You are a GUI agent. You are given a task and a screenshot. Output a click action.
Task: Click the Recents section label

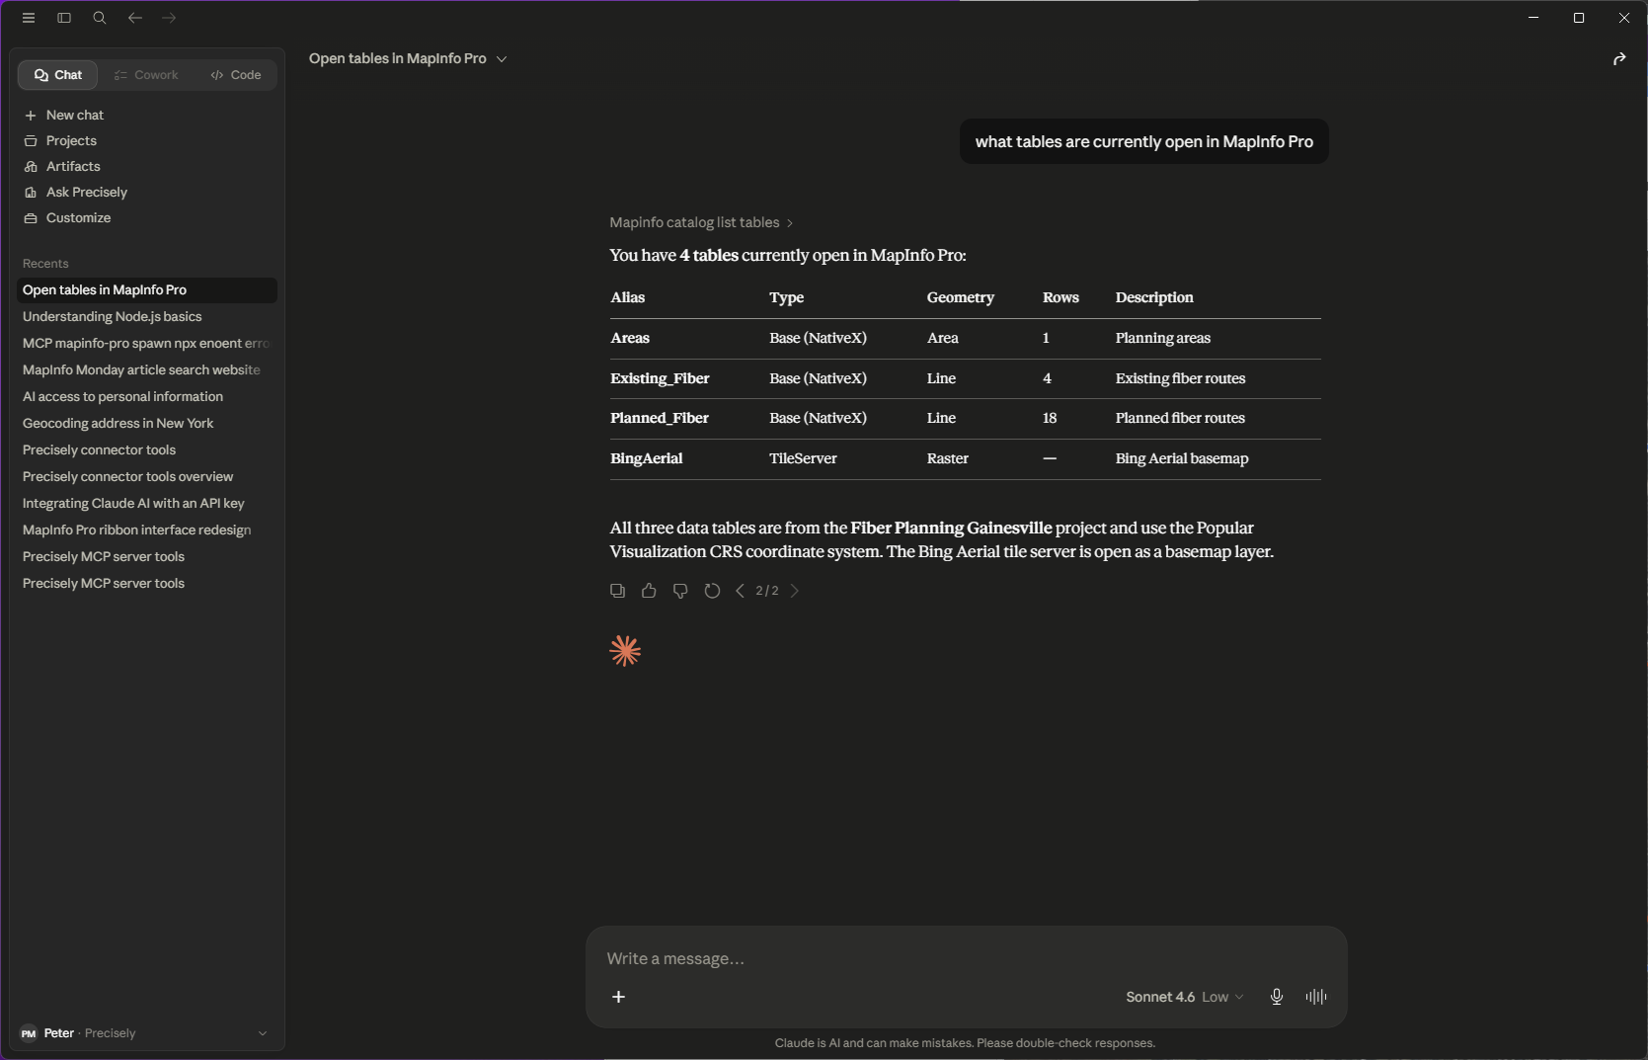click(x=45, y=264)
